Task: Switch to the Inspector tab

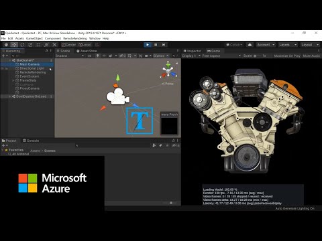Action: coord(192,51)
